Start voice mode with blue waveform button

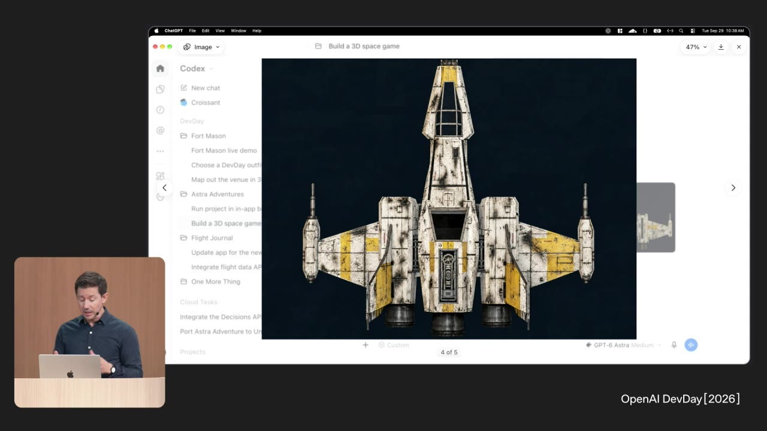coord(691,345)
